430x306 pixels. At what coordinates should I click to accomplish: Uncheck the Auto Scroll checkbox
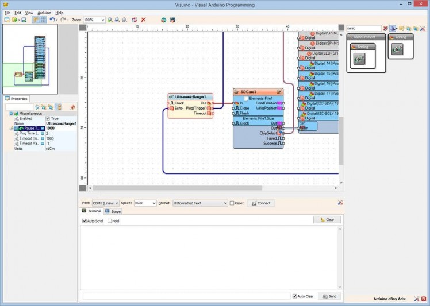85,220
